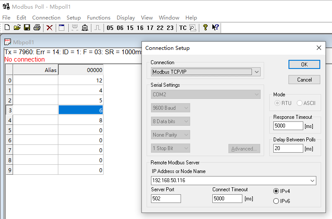Image resolution: width=332 pixels, height=219 pixels.
Task: Open the Window menu
Action: [x=169, y=18]
